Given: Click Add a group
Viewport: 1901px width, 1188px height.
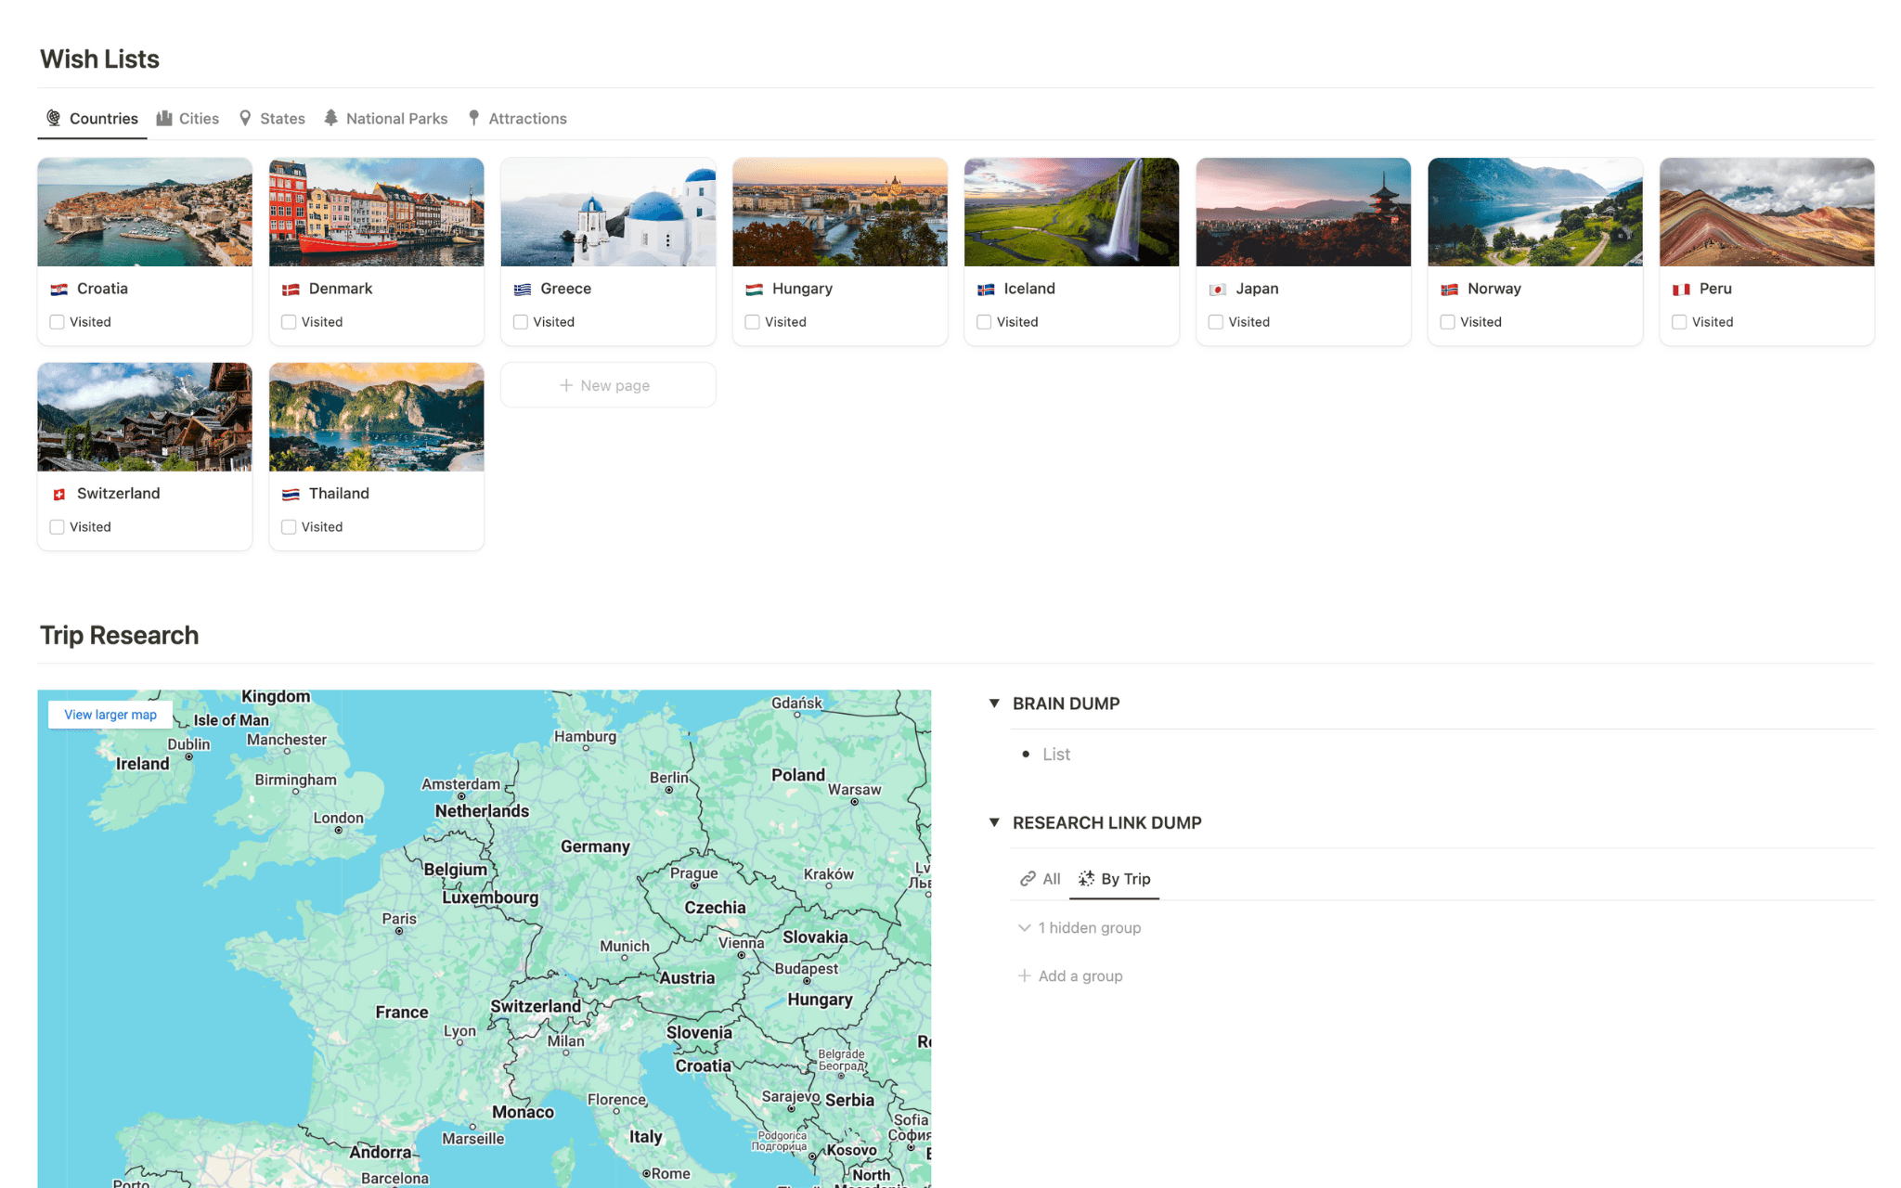Looking at the screenshot, I should pos(1071,976).
